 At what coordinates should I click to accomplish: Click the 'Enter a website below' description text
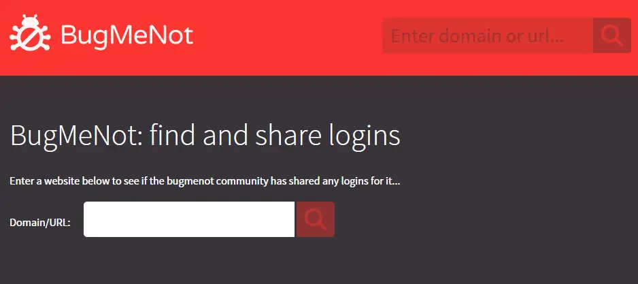pyautogui.click(x=205, y=181)
